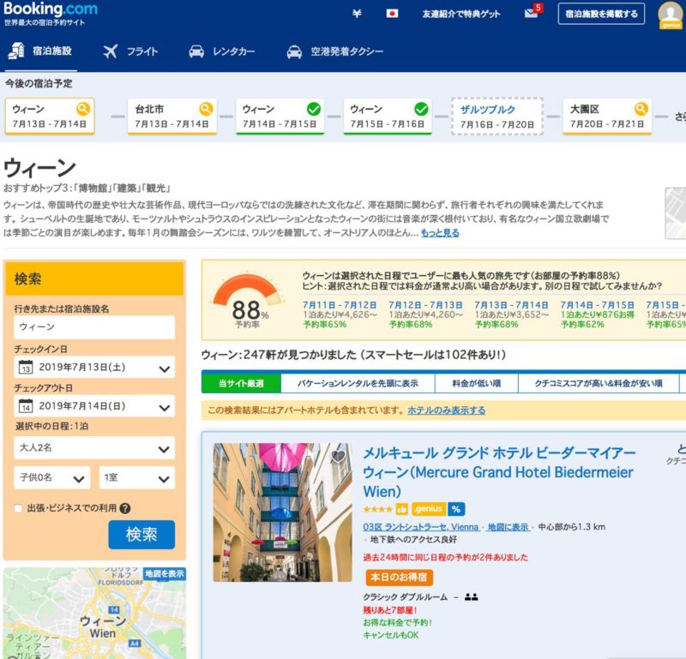Select the 宿泊施設 navigation tab

click(39, 51)
